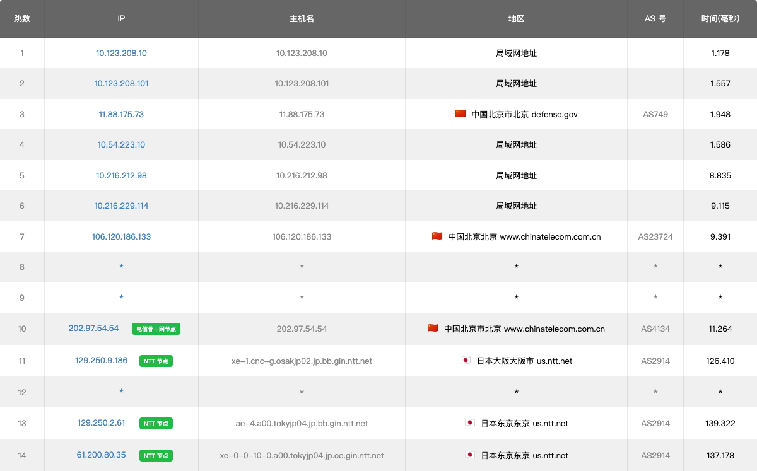Click the 时间(毫秒) column header
The image size is (757, 471).
click(720, 19)
